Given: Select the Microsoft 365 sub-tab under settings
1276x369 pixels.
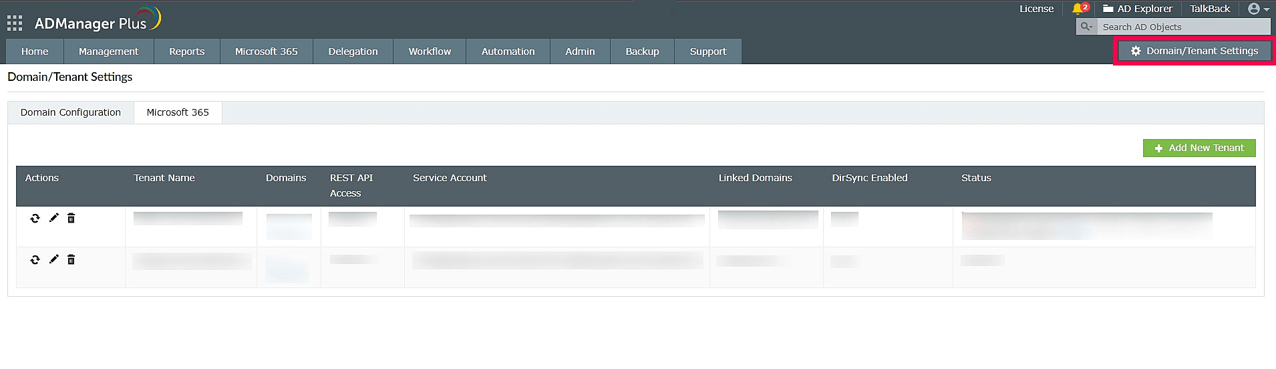Looking at the screenshot, I should pos(178,112).
